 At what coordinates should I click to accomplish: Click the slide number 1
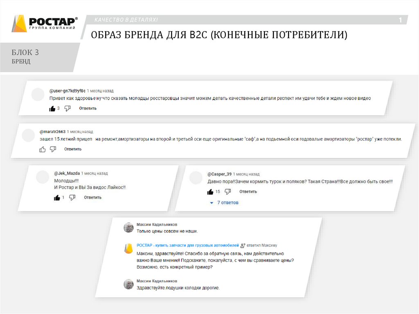pos(400,20)
